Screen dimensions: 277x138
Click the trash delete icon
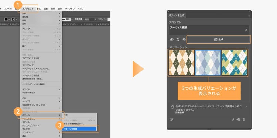pos(244,120)
